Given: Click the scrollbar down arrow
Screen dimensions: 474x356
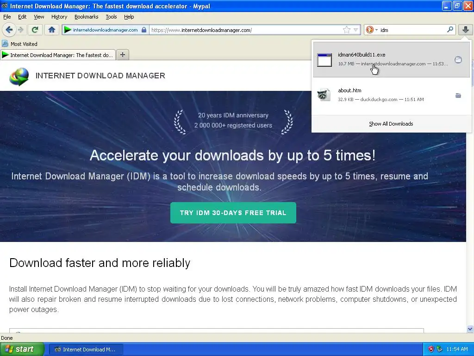Looking at the screenshot, I should [470, 329].
